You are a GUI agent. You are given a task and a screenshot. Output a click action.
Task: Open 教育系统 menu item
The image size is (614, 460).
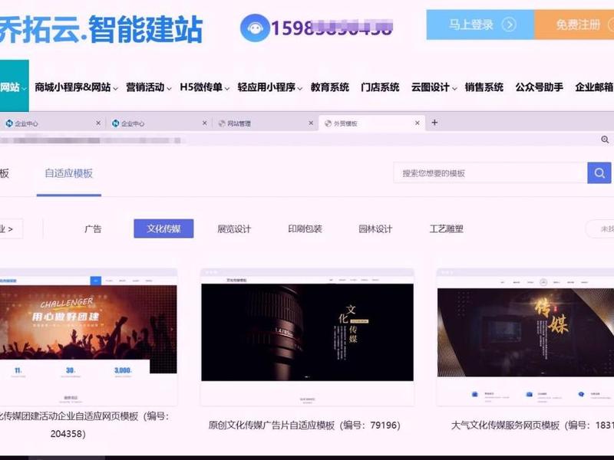click(x=330, y=87)
